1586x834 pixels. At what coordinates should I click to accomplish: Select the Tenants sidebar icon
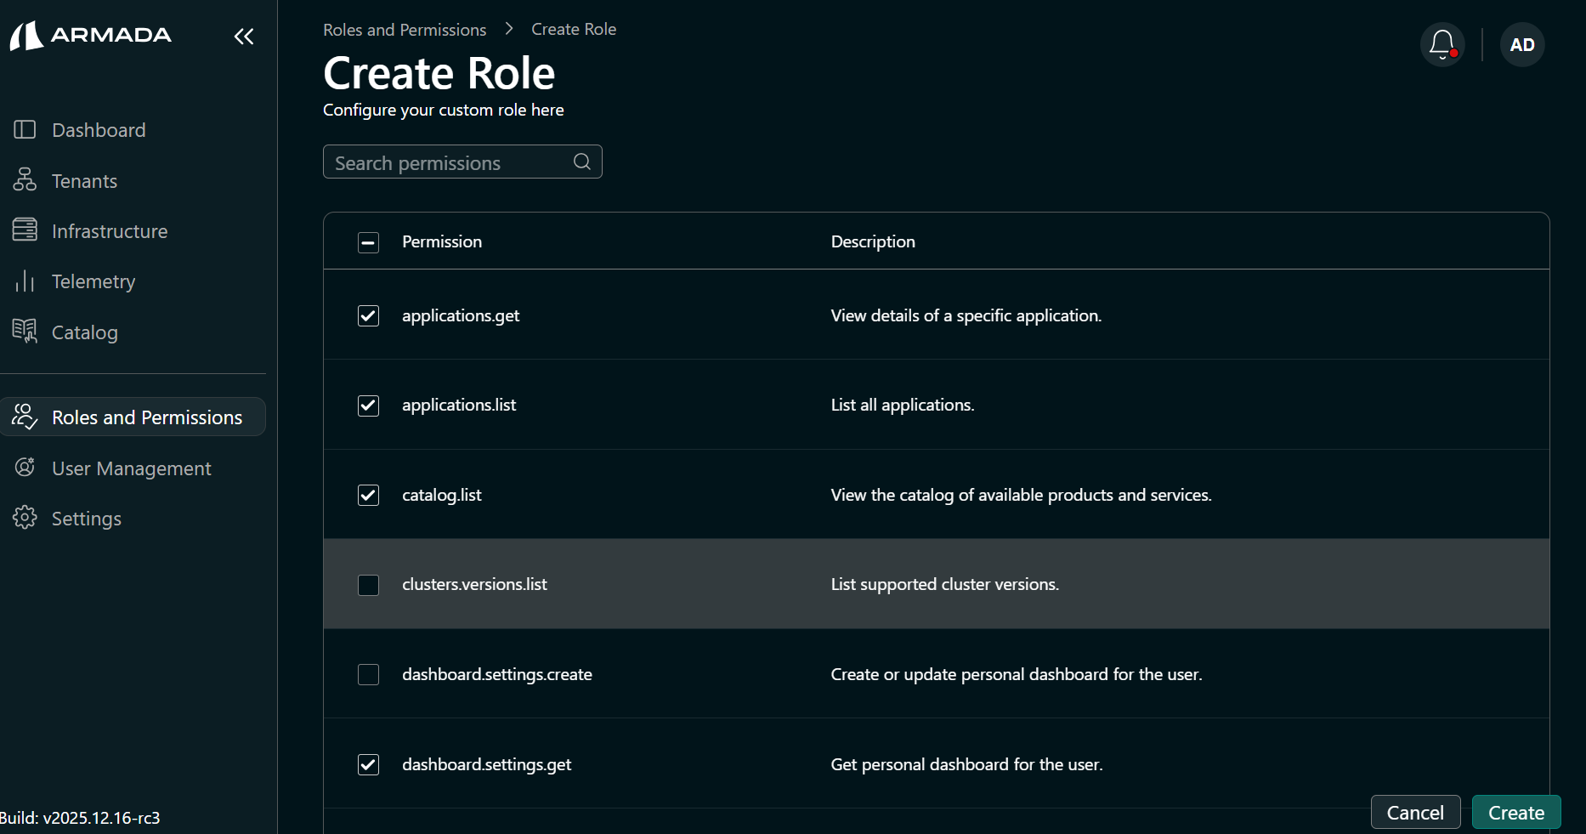[x=25, y=180]
